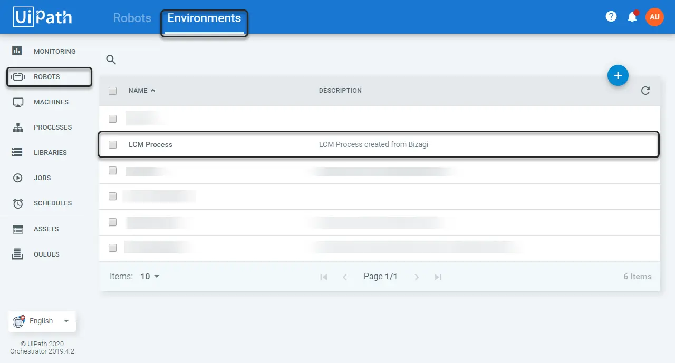The width and height of the screenshot is (675, 363).
Task: Open the notifications bell
Action: coord(632,17)
